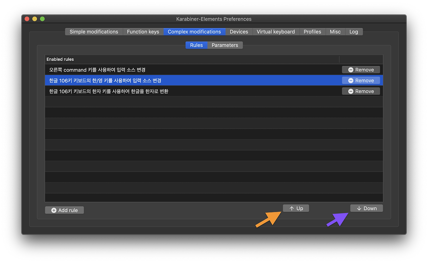Move selected rule Down
Viewport: 428px width, 263px height.
[x=366, y=208]
